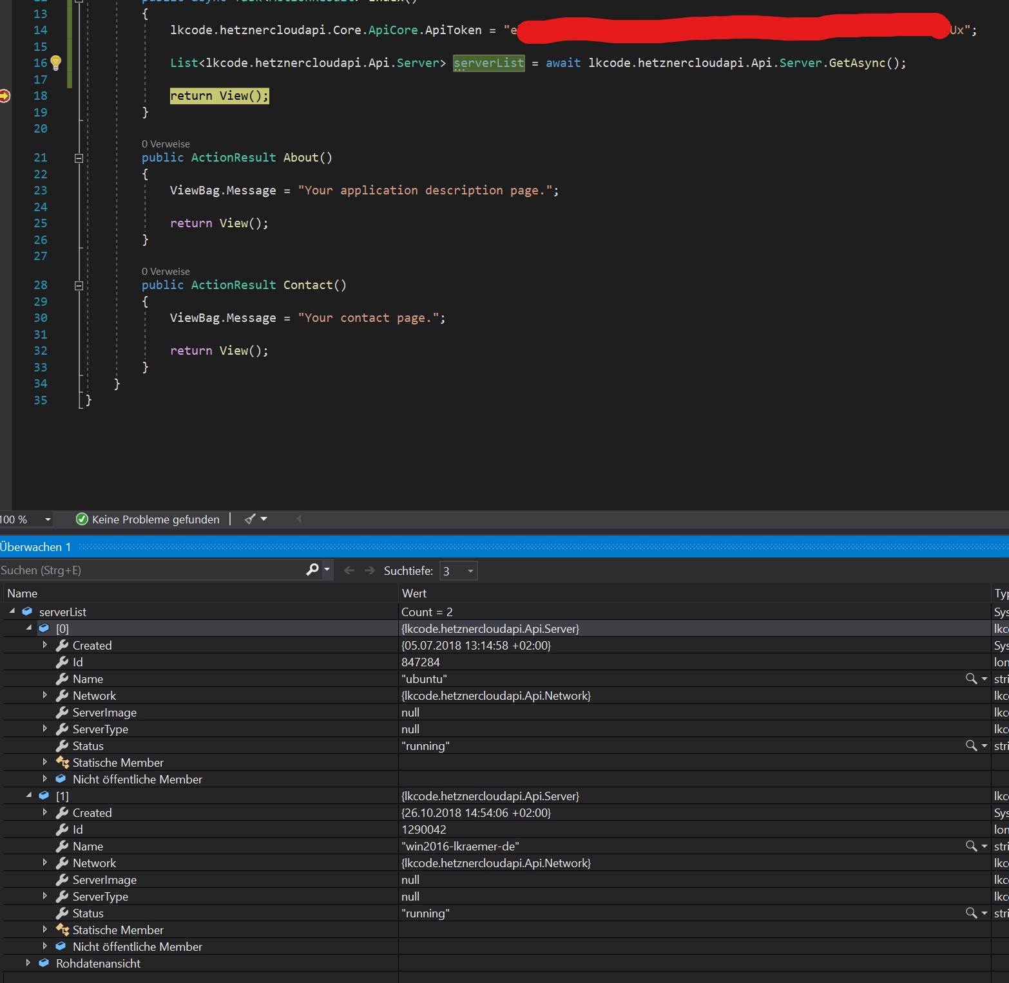Viewport: 1009px width, 983px height.
Task: Click the highlighted 'return View();' statement
Action: [219, 96]
